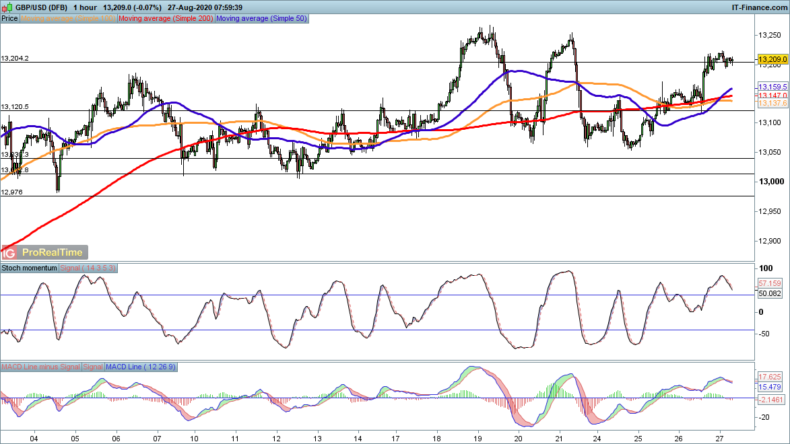This screenshot has height=444, width=790.
Task: Select the Stoch momentum indicator label
Action: coord(29,268)
